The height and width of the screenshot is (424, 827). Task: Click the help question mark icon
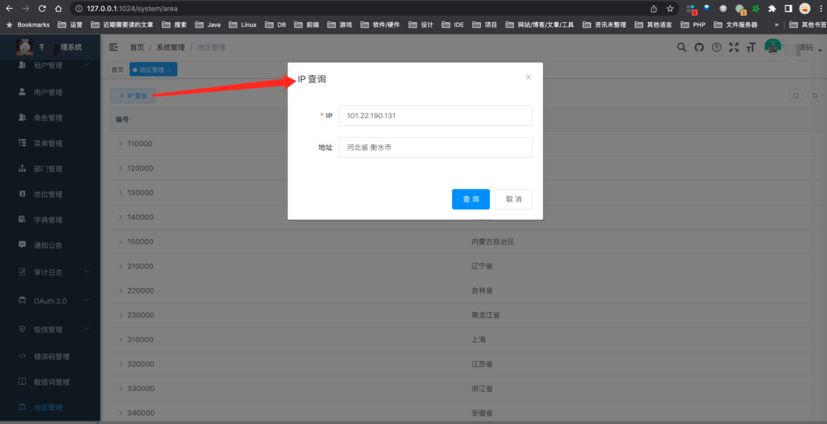716,47
